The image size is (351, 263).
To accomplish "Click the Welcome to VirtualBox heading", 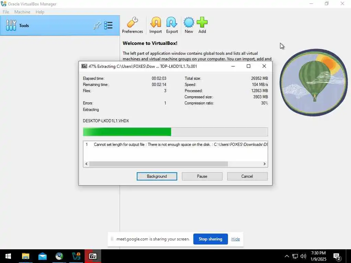I will point(150,43).
